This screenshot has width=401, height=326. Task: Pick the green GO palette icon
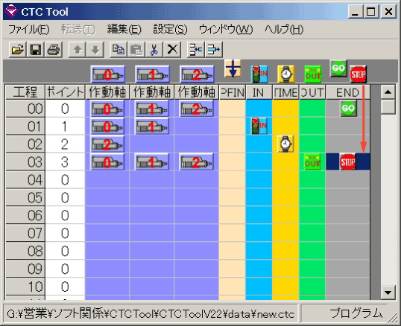[x=338, y=68]
